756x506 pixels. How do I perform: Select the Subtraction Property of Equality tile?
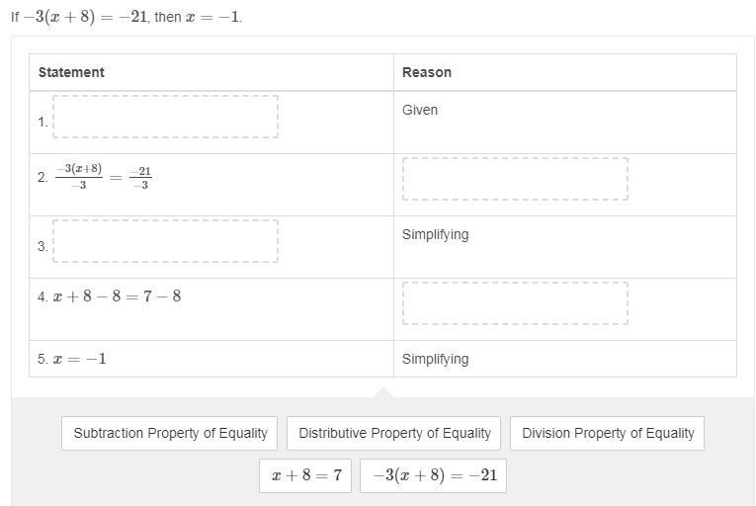click(170, 433)
